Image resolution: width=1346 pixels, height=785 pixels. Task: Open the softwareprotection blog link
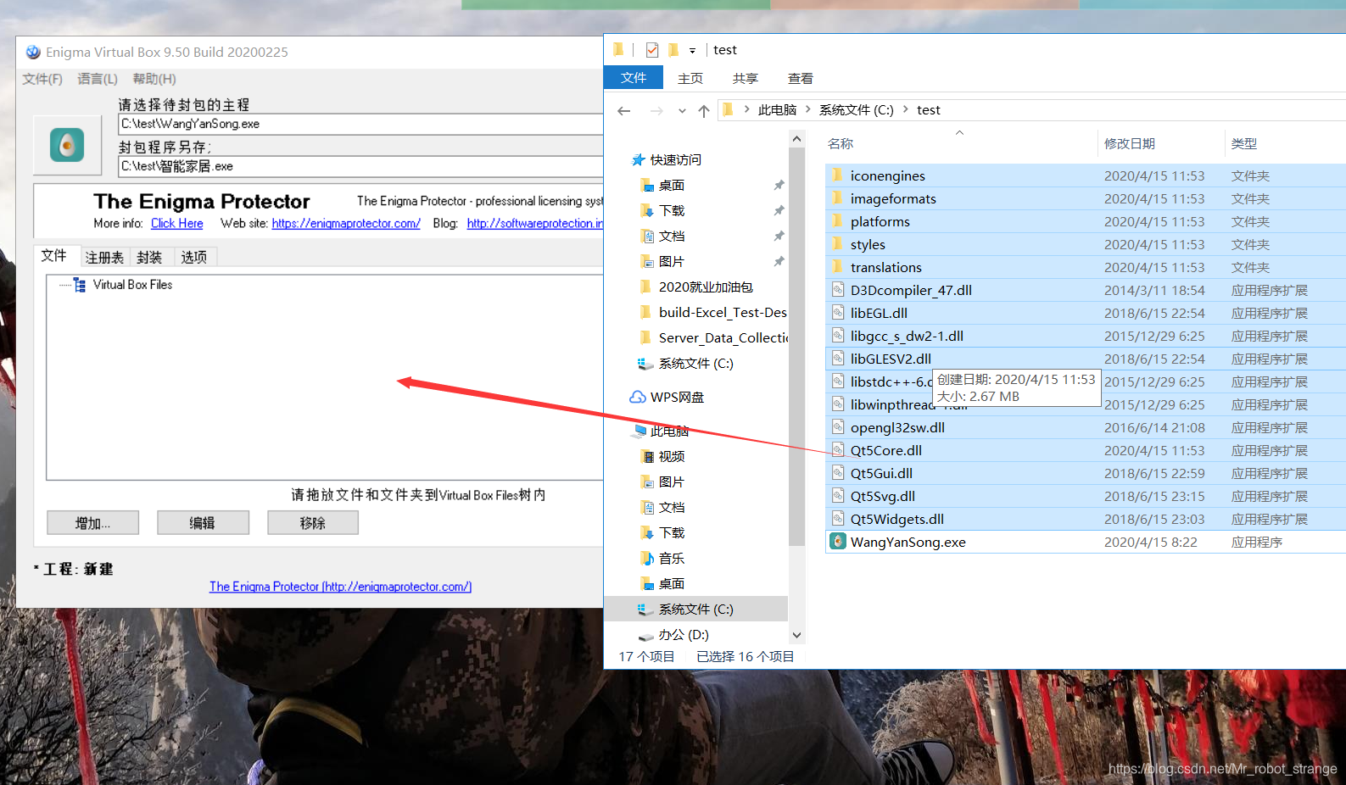click(535, 224)
